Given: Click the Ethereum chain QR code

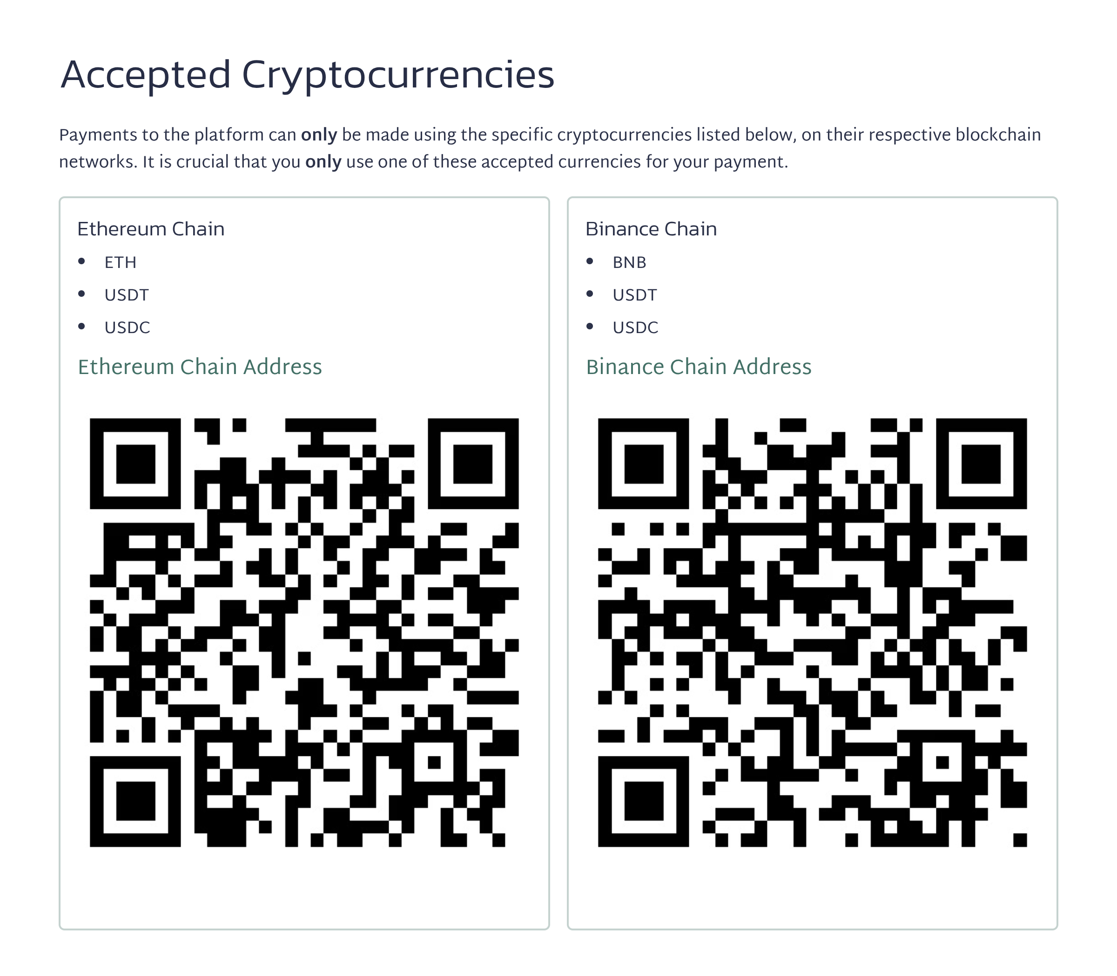Looking at the screenshot, I should [304, 632].
